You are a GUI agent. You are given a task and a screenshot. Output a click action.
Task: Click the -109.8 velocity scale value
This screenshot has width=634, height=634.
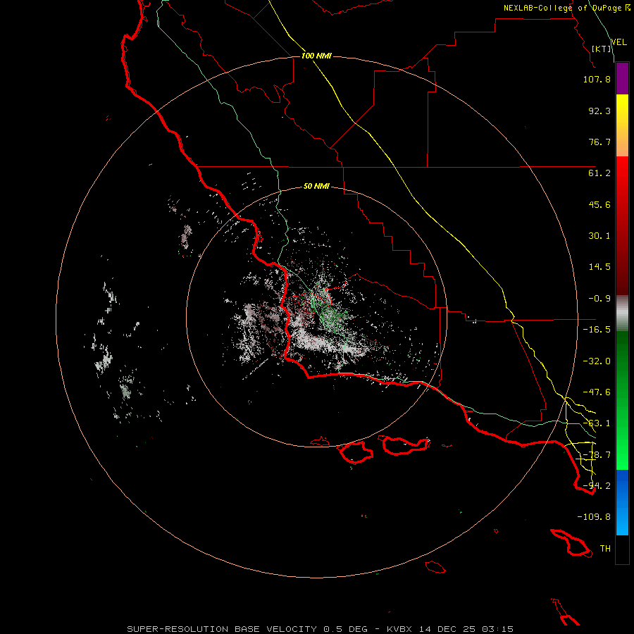(594, 517)
